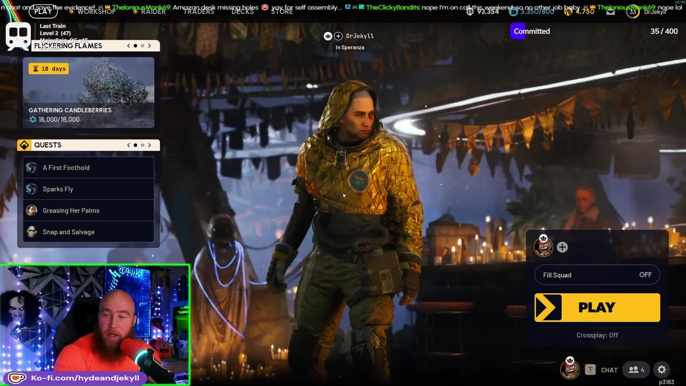Toggle Crossplay: Off setting
This screenshot has width=686, height=386.
(x=597, y=335)
